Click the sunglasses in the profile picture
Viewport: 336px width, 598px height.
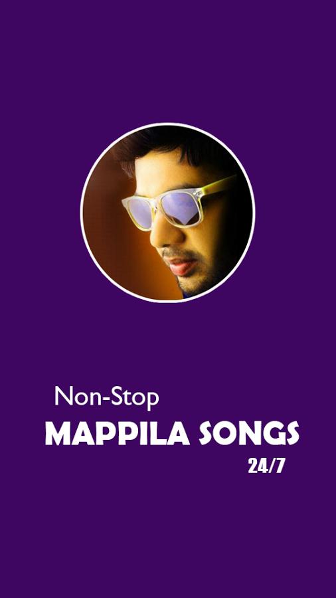click(x=179, y=205)
